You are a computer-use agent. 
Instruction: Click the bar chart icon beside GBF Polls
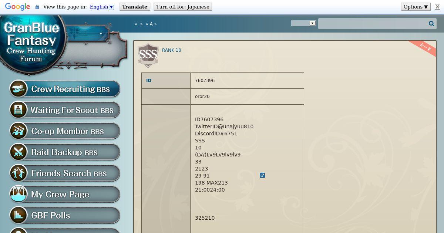tap(18, 215)
